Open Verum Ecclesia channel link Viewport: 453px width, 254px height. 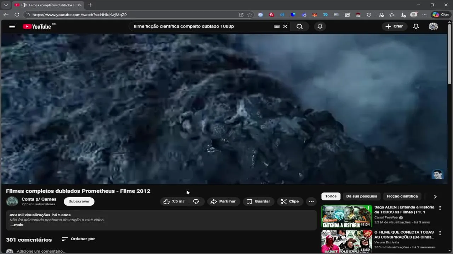click(x=387, y=242)
